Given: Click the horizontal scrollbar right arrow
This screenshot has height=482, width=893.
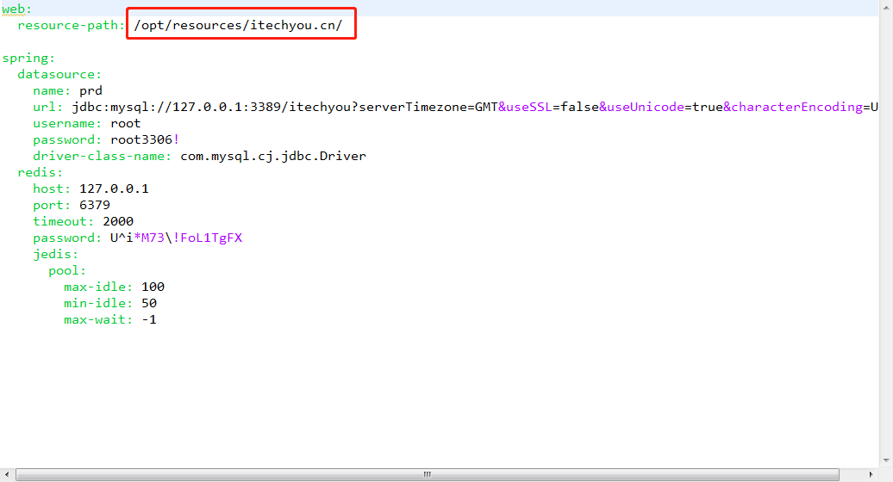Looking at the screenshot, I should click(x=870, y=474).
